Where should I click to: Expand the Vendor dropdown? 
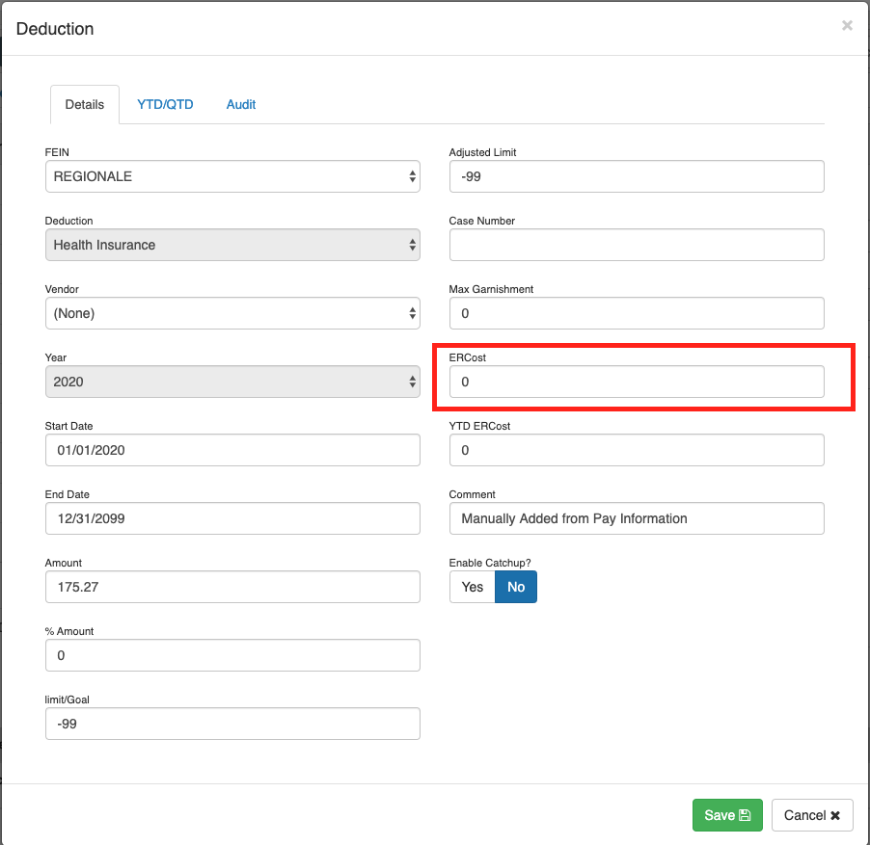232,313
